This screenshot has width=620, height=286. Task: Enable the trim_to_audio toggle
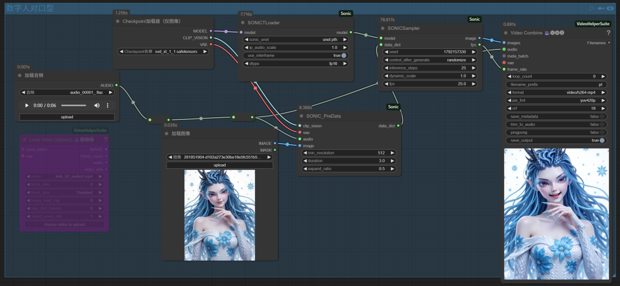pos(602,124)
